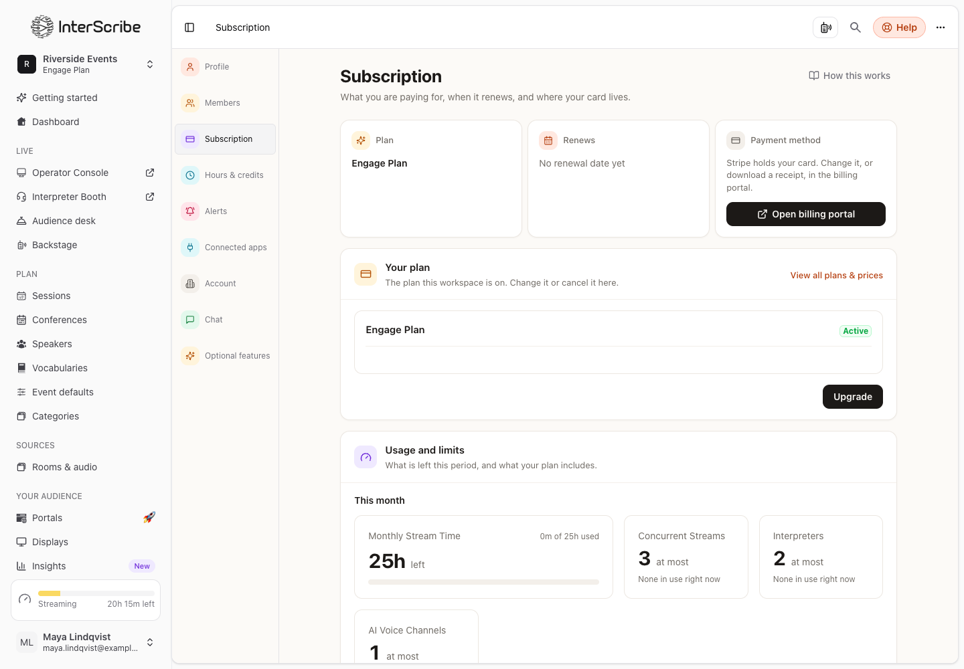Open the Dashboard page
The height and width of the screenshot is (669, 964).
pyautogui.click(x=86, y=122)
